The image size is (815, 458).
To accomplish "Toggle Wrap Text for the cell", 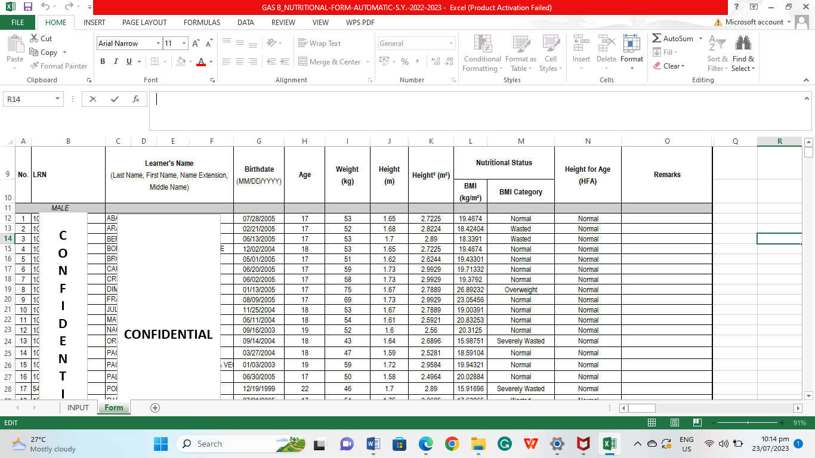I will [320, 43].
